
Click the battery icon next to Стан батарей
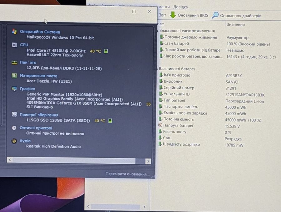(x=161, y=43)
